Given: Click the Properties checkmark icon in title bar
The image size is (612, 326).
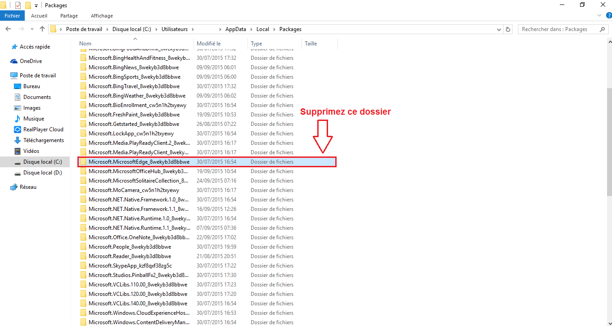Looking at the screenshot, I should click(18, 5).
